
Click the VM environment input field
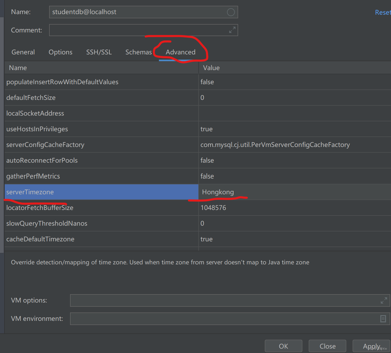[x=230, y=319]
